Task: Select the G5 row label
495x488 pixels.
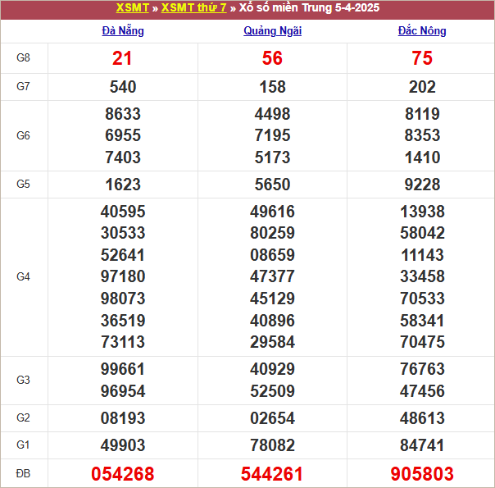Action: point(24,185)
